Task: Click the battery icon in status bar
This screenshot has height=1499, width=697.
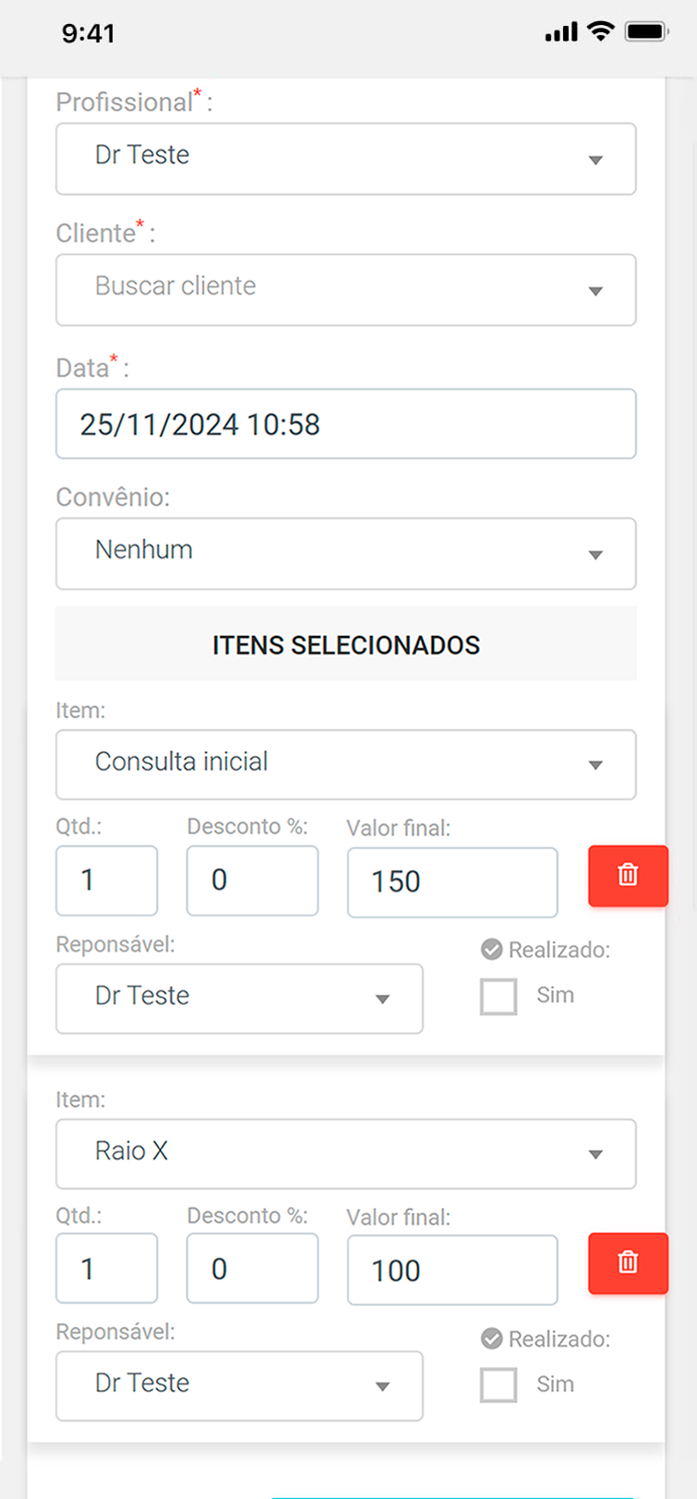Action: click(x=646, y=32)
